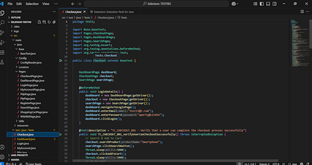The image size is (312, 165).
Task: Open the Explorer view in activity bar
Action: pos(2,13)
